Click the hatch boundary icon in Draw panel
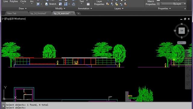Viewport: 193px width, 109px height. 38,4
